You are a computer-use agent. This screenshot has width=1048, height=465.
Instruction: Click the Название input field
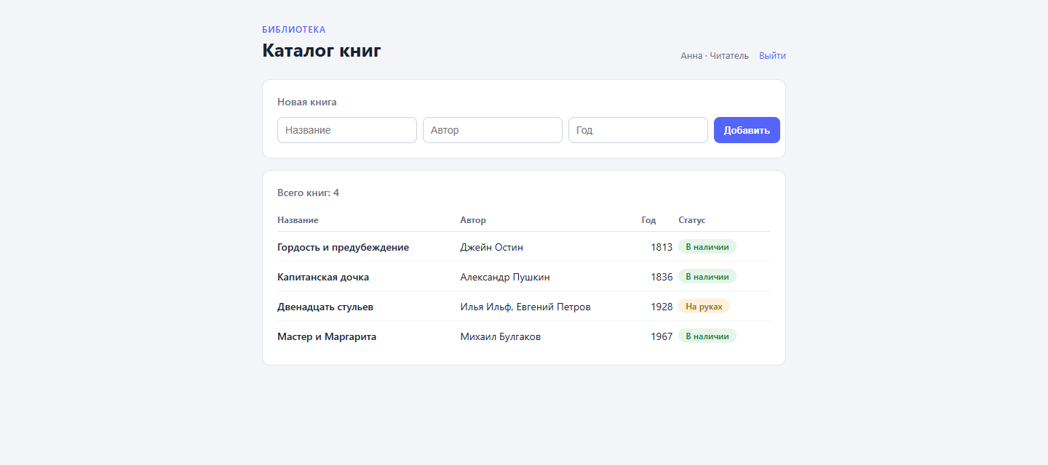tap(347, 130)
